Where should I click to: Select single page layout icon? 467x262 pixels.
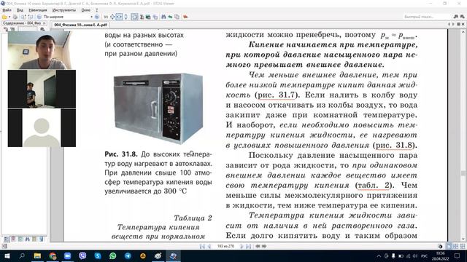449,246
